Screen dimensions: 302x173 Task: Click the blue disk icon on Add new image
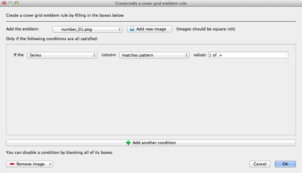132,29
